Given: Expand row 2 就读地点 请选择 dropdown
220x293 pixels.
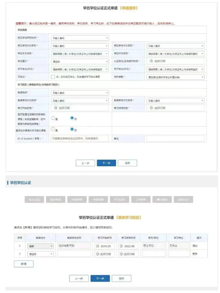Looking at the screenshot, I should coord(40,254).
